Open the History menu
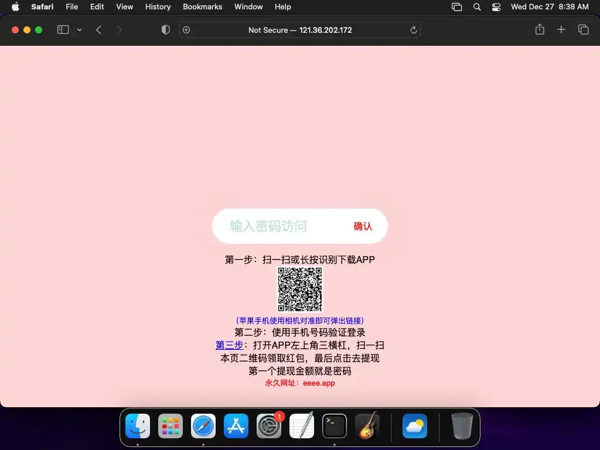The image size is (600, 450). click(x=158, y=6)
